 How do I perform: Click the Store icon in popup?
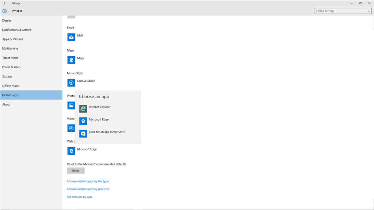click(x=83, y=133)
